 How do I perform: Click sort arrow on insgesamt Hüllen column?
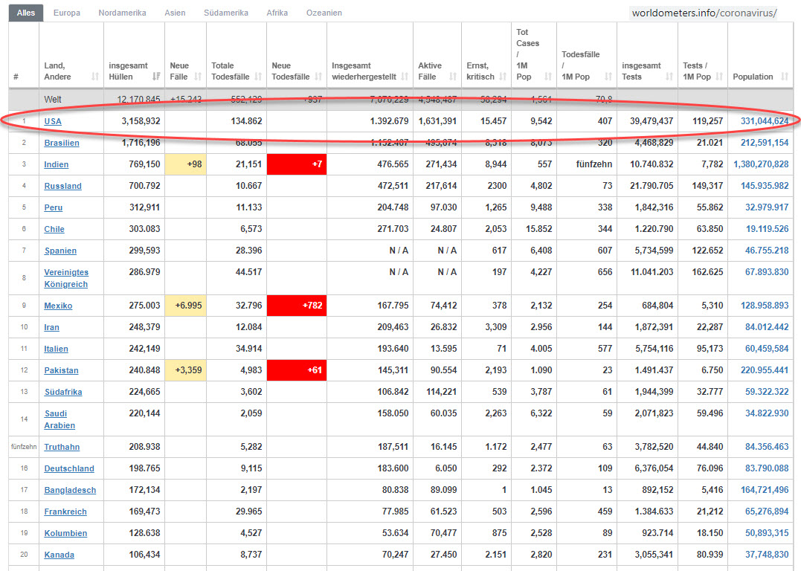(x=156, y=77)
